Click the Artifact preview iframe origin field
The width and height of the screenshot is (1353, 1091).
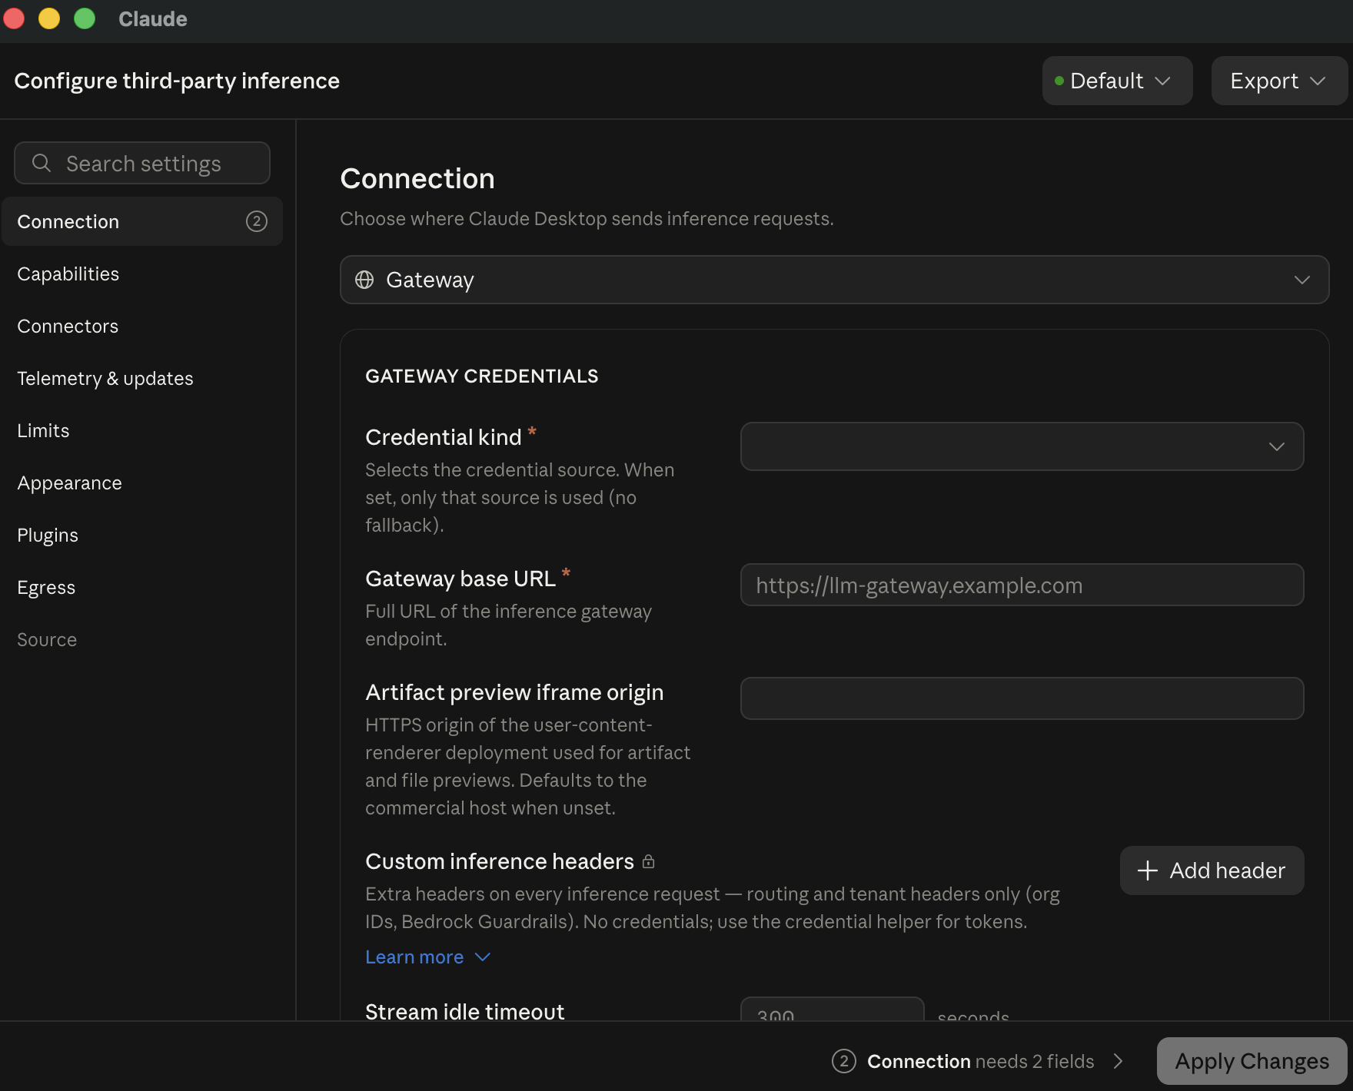[1022, 698]
